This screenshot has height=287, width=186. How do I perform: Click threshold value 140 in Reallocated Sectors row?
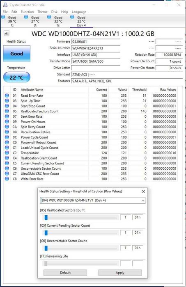point(143,111)
